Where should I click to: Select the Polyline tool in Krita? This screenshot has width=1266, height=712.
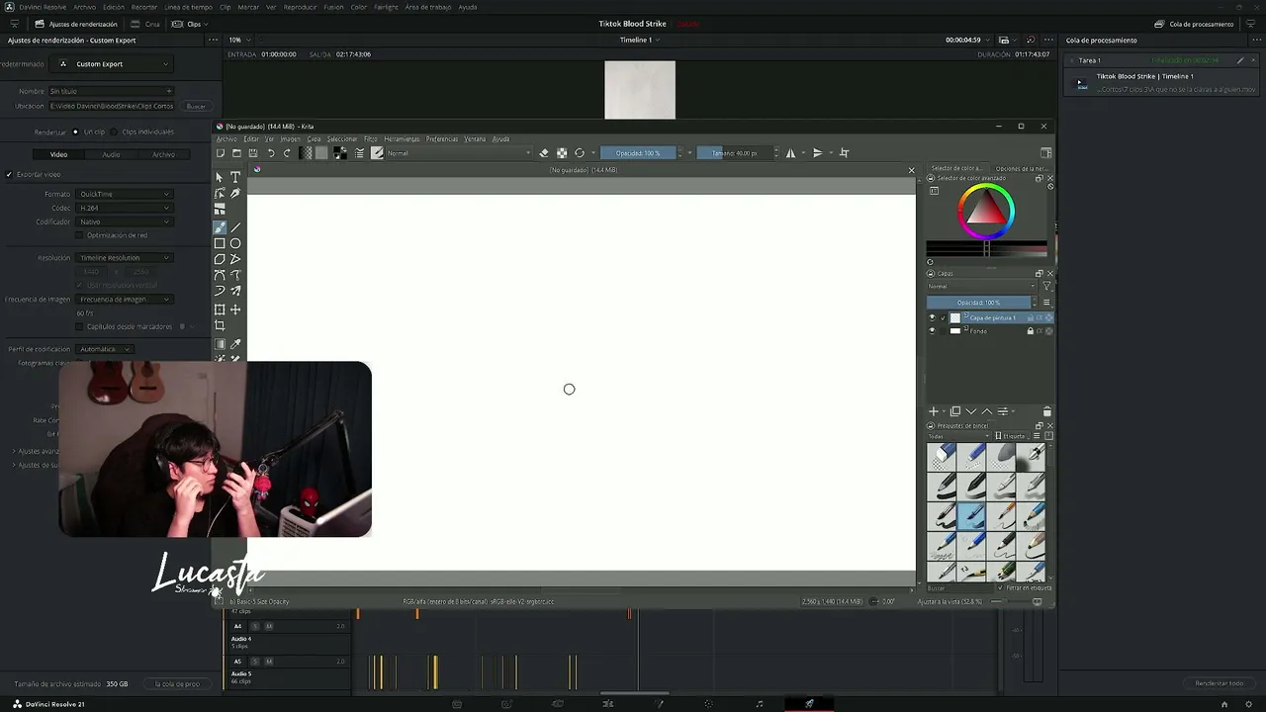[x=235, y=259]
